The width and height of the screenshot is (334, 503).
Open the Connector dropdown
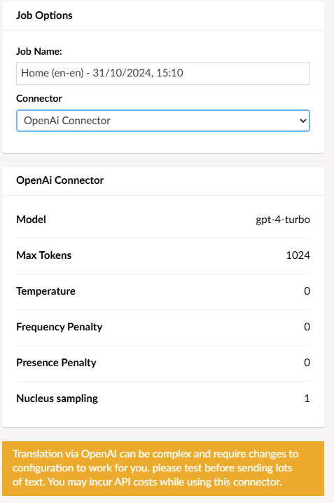tap(163, 121)
